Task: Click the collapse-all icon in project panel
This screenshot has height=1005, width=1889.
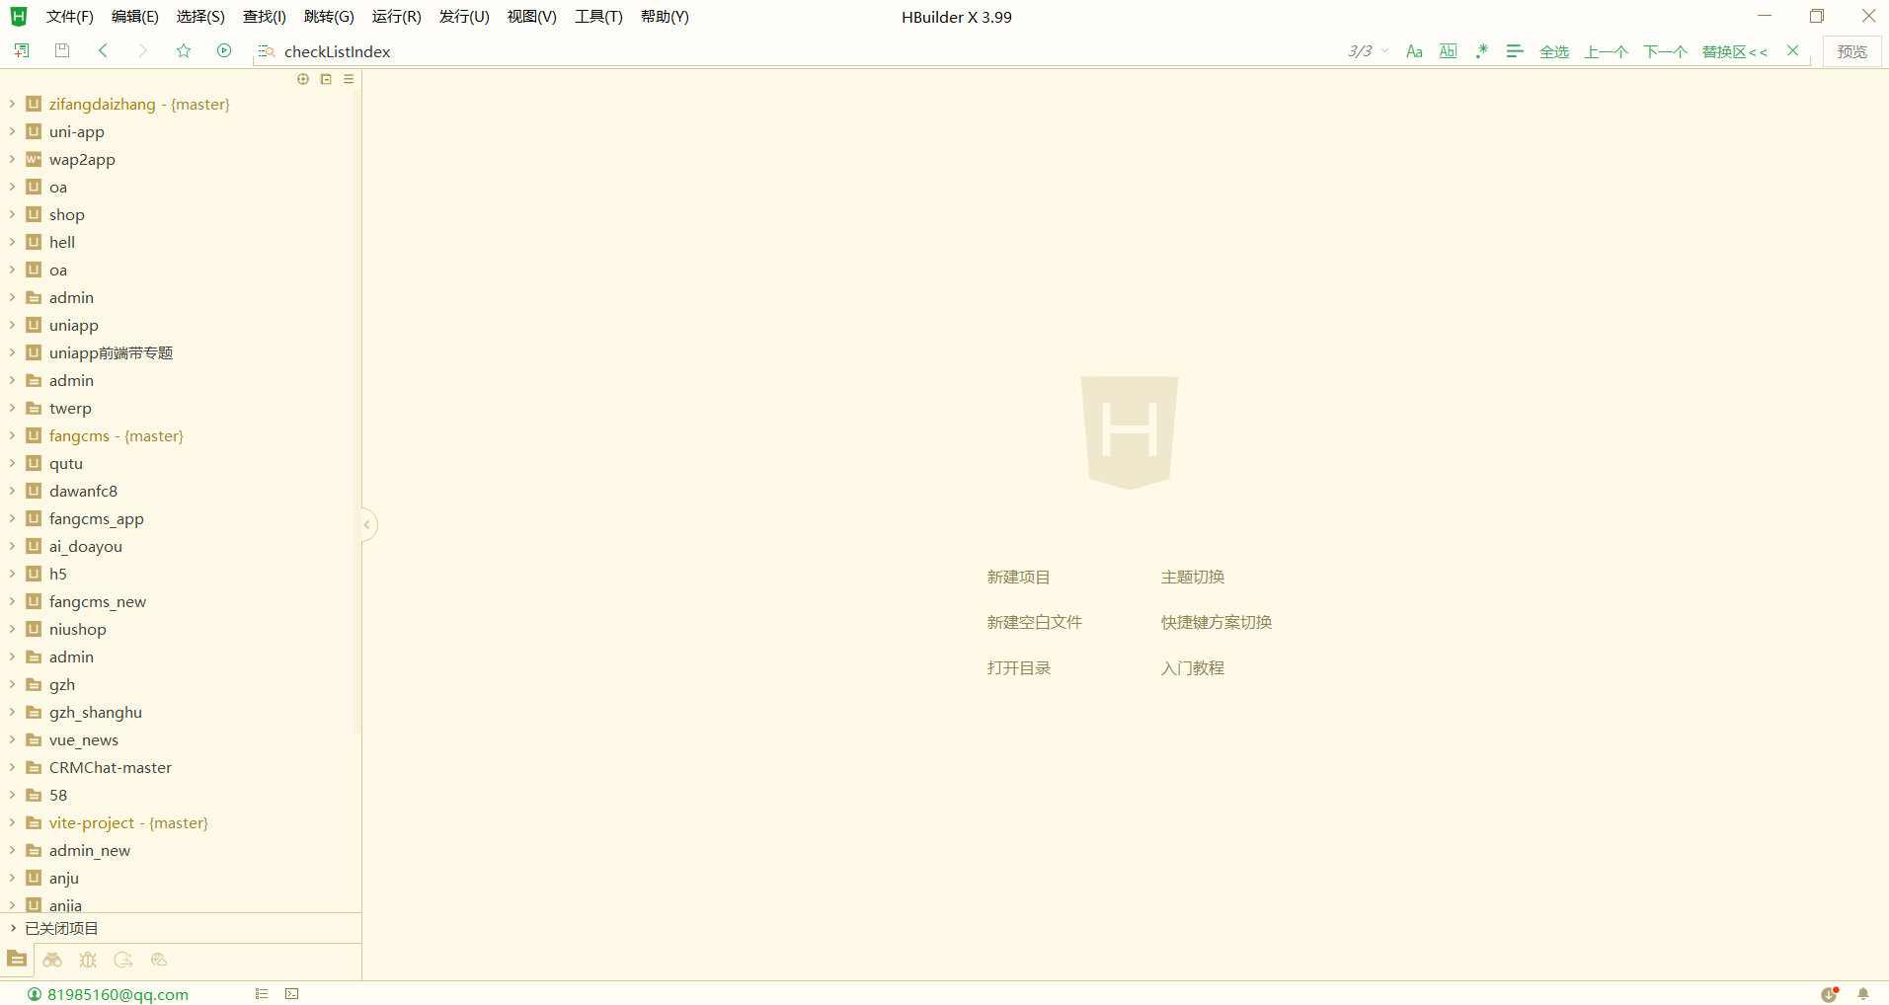Action: tap(326, 79)
